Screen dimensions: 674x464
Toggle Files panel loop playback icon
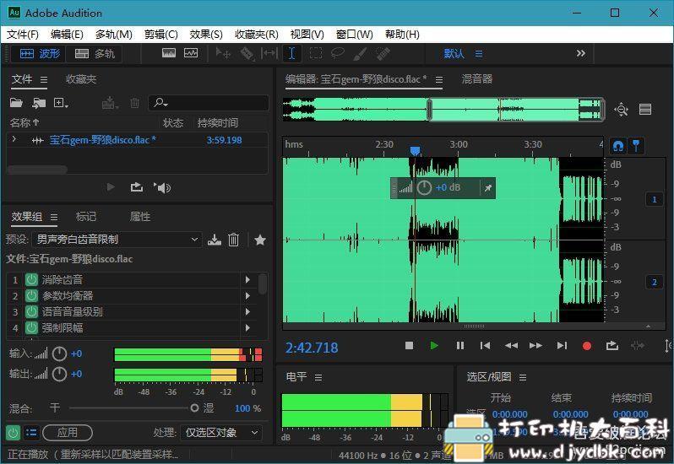pyautogui.click(x=137, y=187)
